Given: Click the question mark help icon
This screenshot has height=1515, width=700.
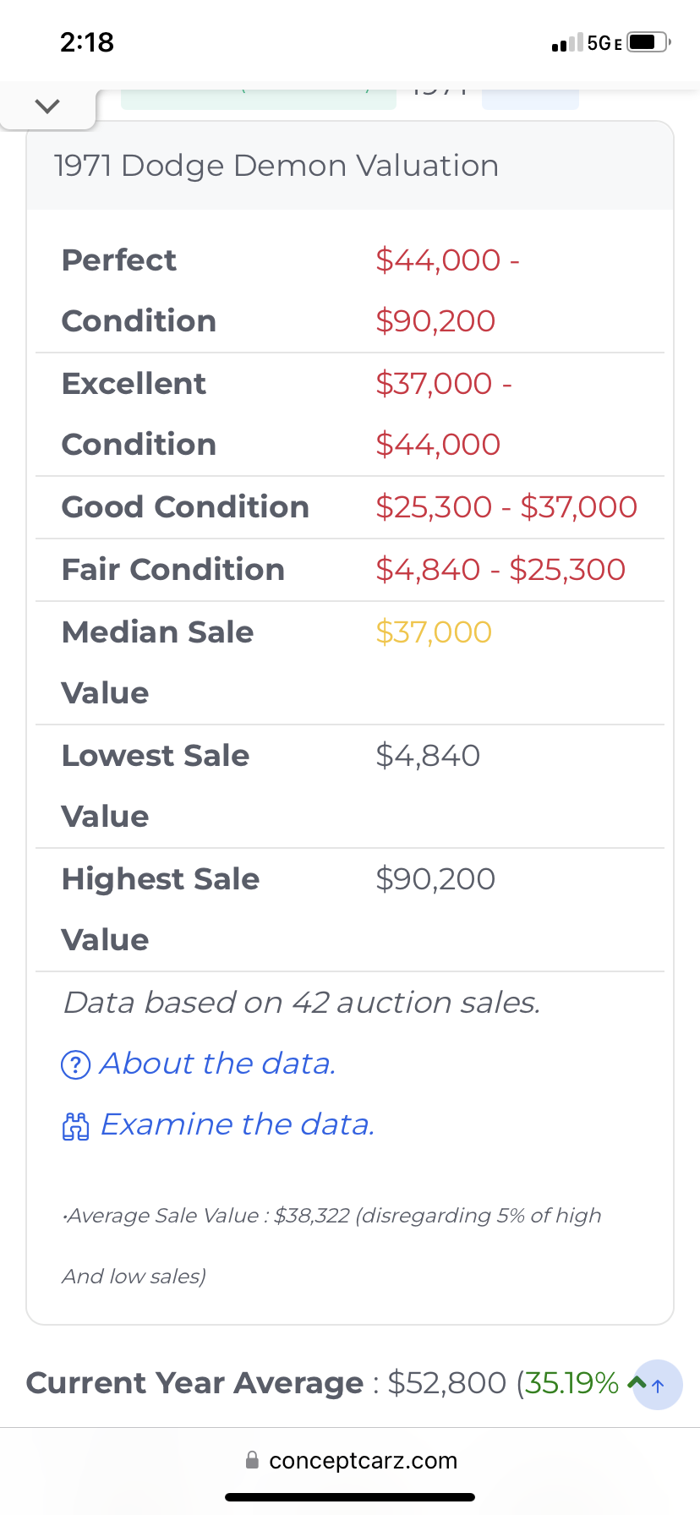Looking at the screenshot, I should [x=76, y=1064].
